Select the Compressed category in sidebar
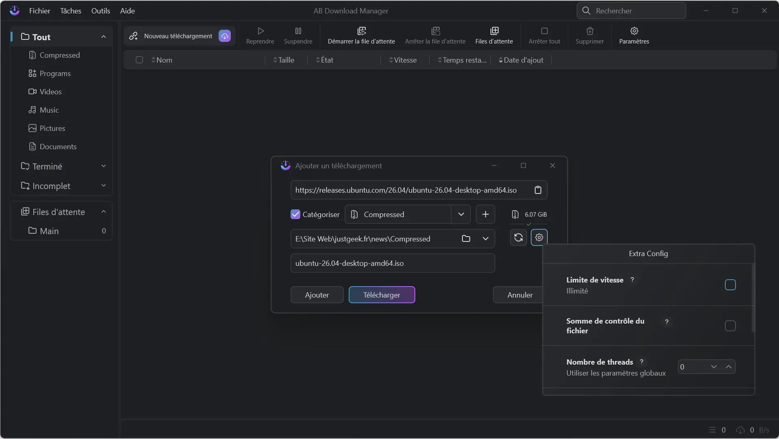Image resolution: width=779 pixels, height=439 pixels. point(61,55)
